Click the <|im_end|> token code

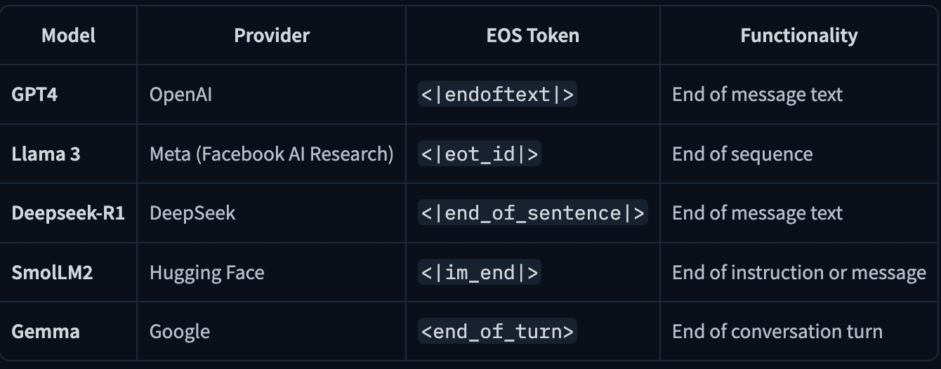479,272
